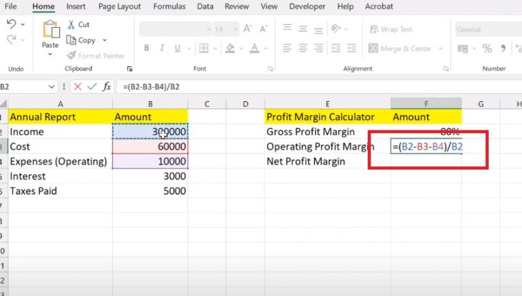Open the Paste options dropdown arrow

click(x=50, y=55)
